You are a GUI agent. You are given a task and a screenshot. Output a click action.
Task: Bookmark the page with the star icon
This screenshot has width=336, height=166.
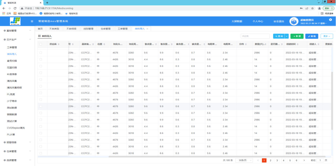coord(312,8)
